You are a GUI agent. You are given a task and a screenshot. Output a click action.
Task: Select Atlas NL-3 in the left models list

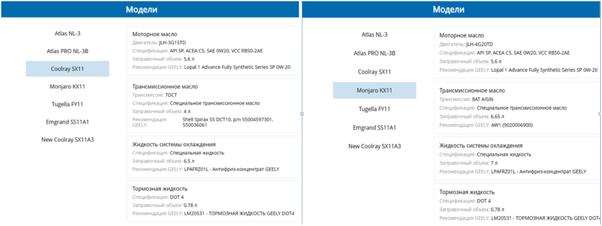(68, 33)
